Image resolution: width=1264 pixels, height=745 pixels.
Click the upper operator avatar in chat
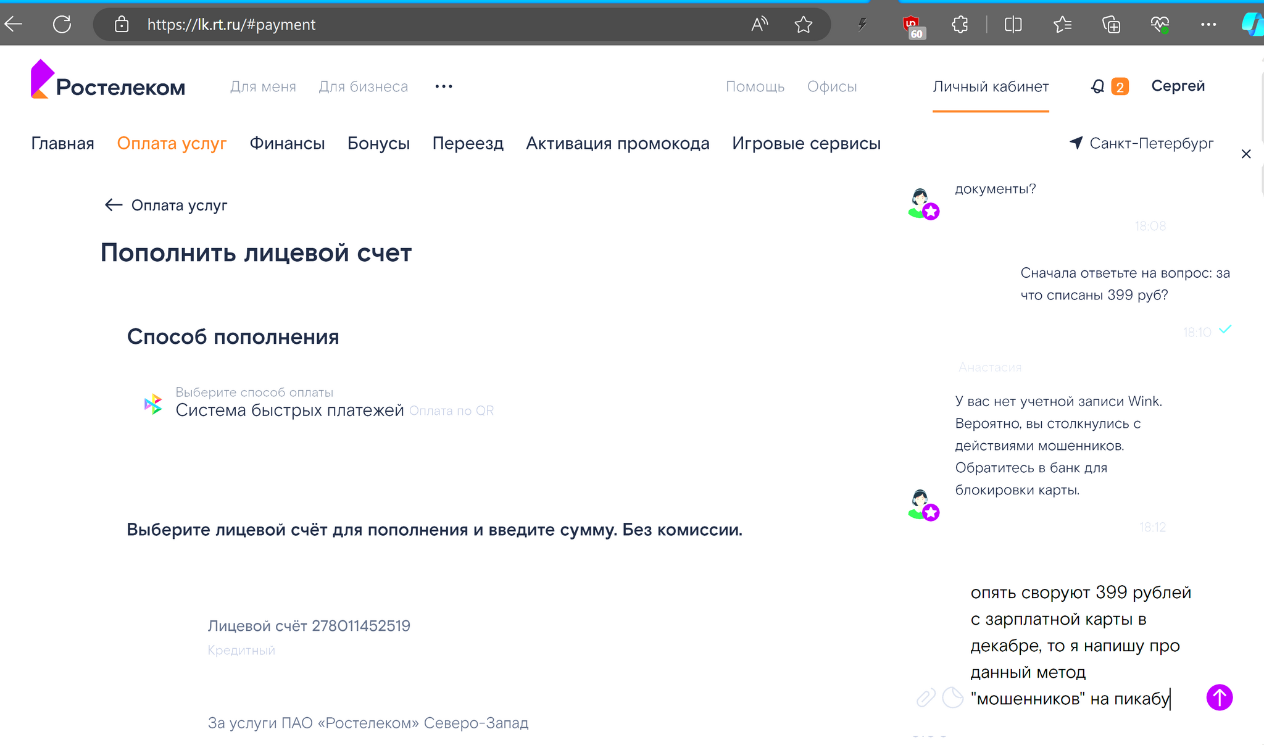pos(923,204)
